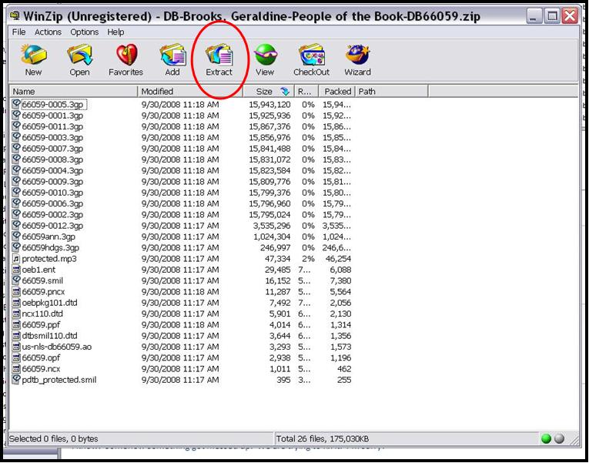Open the Help menu
The image size is (589, 463).
(115, 32)
